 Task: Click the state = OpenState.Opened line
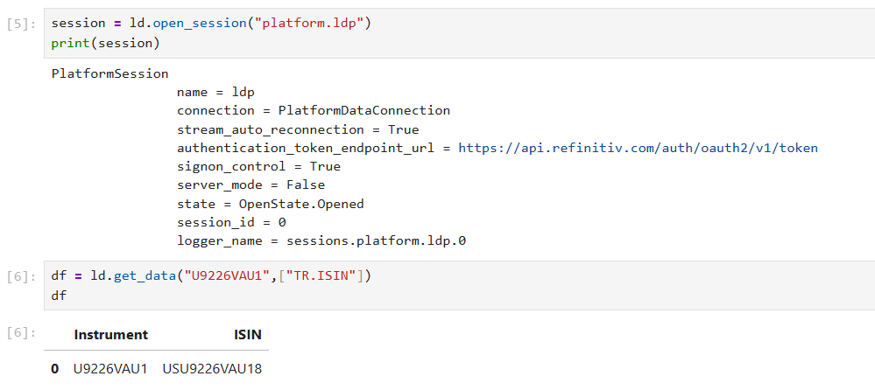point(270,204)
